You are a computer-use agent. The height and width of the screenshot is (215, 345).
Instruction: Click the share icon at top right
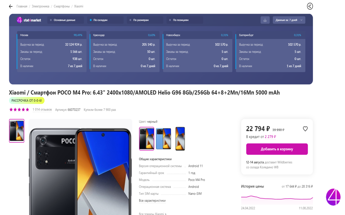(309, 6)
